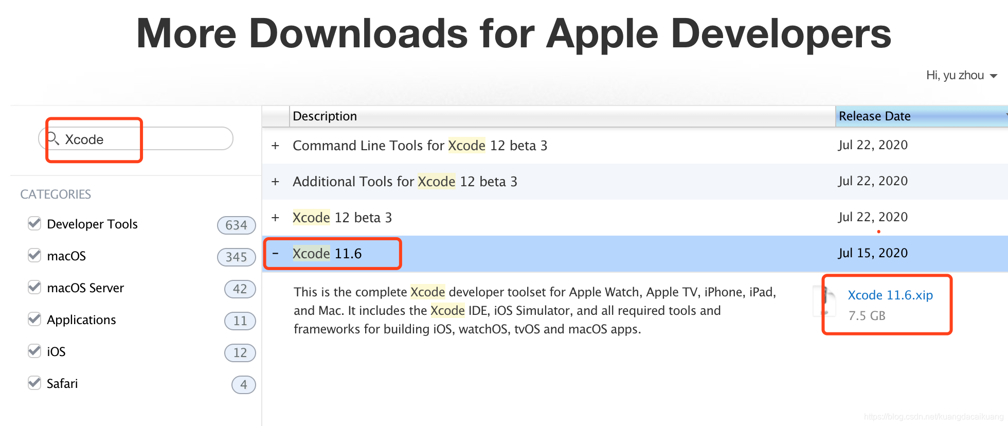The height and width of the screenshot is (426, 1008).
Task: Expand Additional Tools for Xcode 12 beta 3
Action: pyautogui.click(x=276, y=182)
